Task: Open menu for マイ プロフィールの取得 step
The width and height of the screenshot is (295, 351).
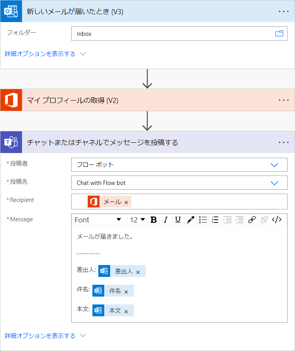Action: (284, 100)
